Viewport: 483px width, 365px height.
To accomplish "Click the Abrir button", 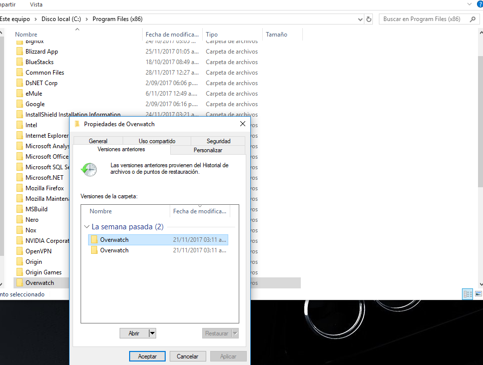I will [134, 333].
